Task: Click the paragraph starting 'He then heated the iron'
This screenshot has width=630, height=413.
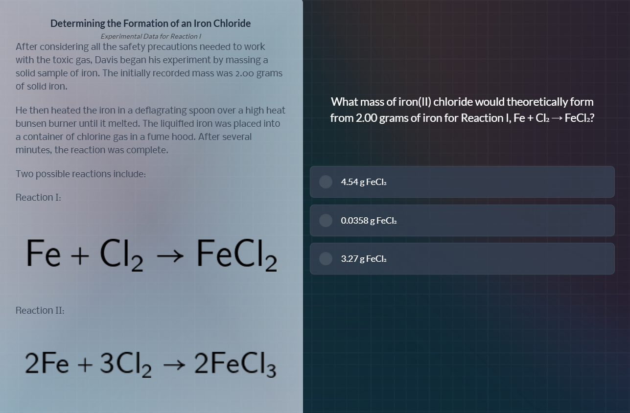Action: [150, 130]
